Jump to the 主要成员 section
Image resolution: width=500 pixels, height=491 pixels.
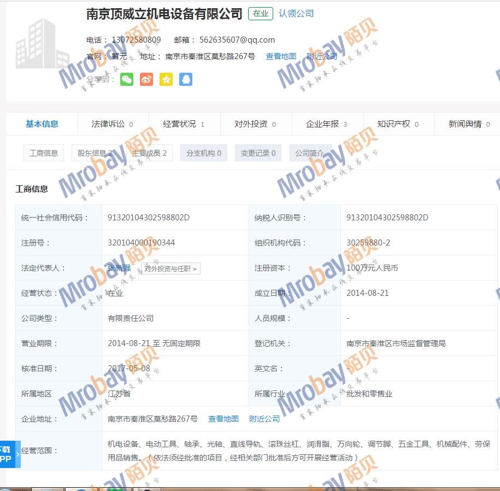(x=149, y=153)
